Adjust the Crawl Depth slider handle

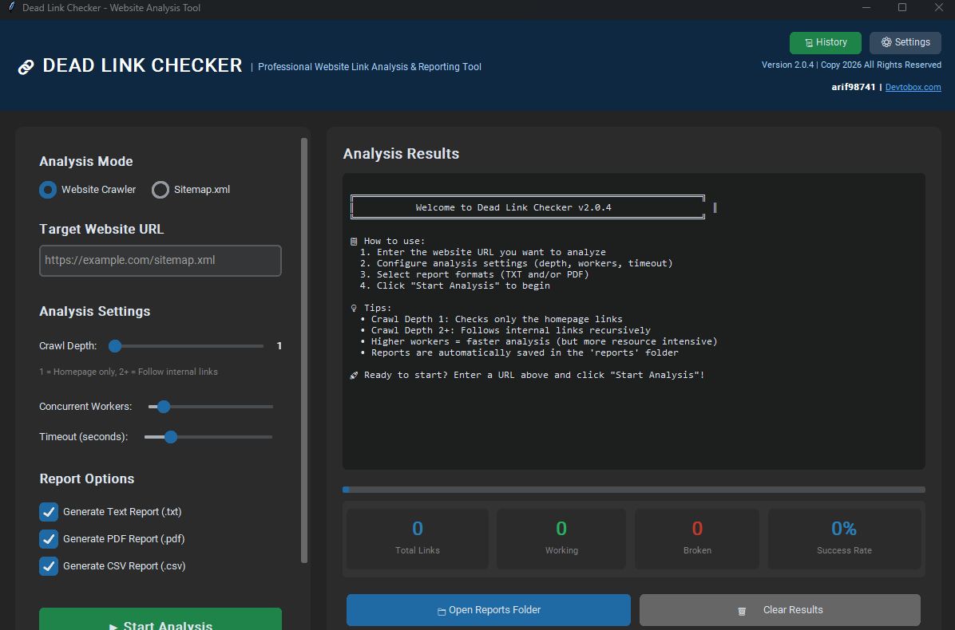coord(114,346)
